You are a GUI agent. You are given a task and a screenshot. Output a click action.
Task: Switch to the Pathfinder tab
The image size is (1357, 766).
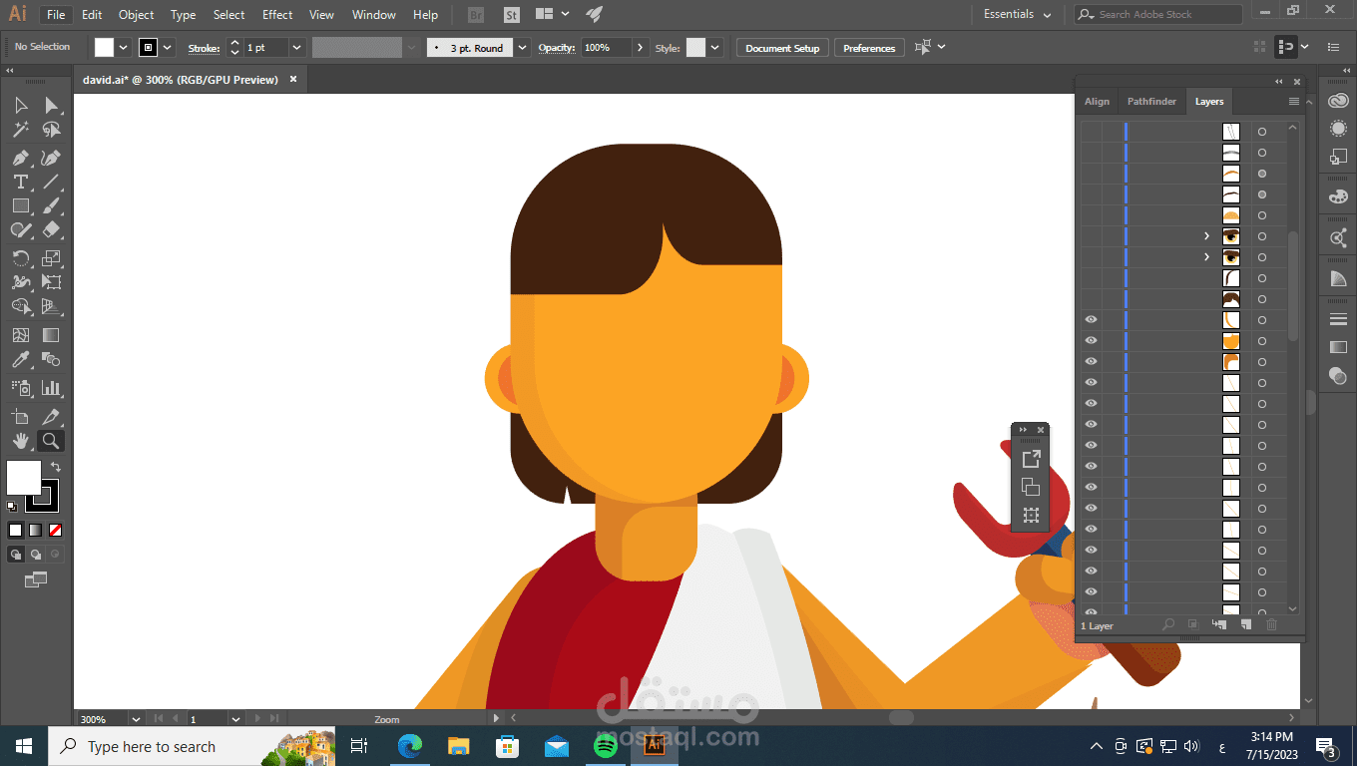click(1151, 102)
